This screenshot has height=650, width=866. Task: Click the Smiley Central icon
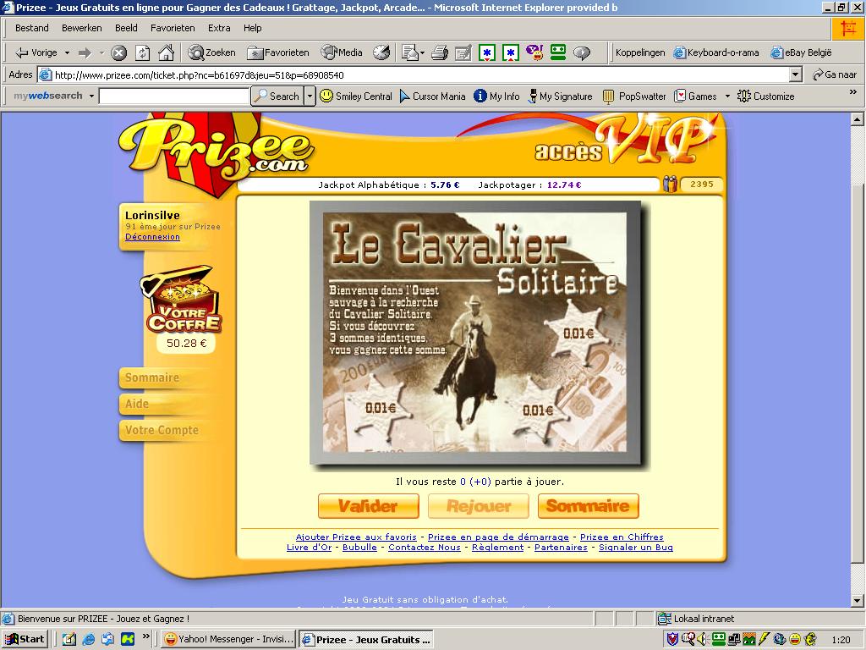[x=326, y=96]
